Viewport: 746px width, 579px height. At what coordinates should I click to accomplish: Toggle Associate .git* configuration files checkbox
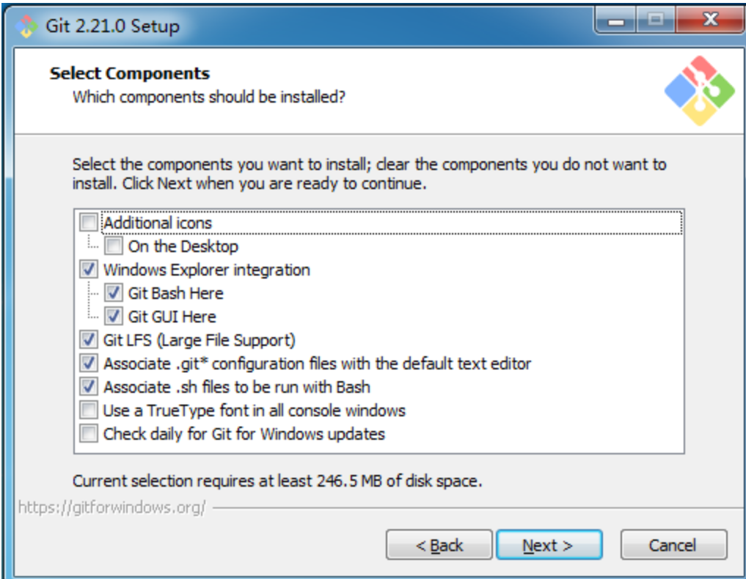[x=89, y=363]
